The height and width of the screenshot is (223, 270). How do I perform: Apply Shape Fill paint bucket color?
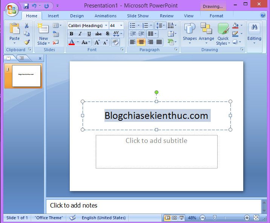tap(235, 26)
